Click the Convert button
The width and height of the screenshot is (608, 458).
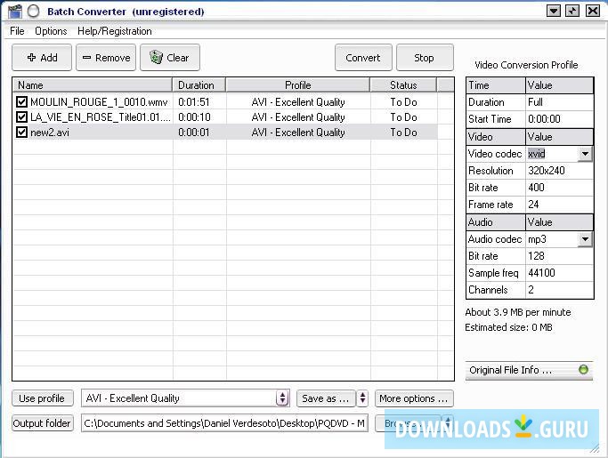click(x=363, y=57)
